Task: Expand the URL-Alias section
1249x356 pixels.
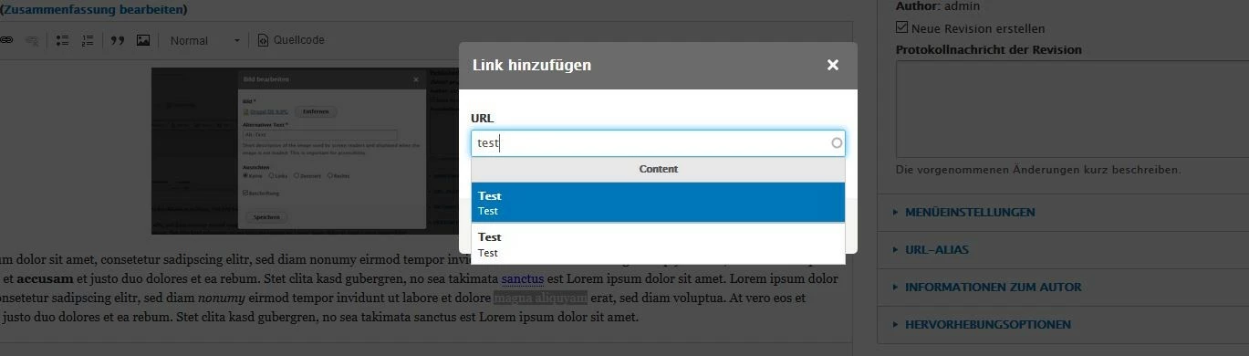Action: coord(937,249)
